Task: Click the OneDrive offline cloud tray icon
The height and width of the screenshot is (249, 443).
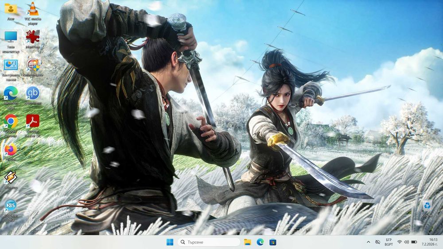Action: point(377,242)
